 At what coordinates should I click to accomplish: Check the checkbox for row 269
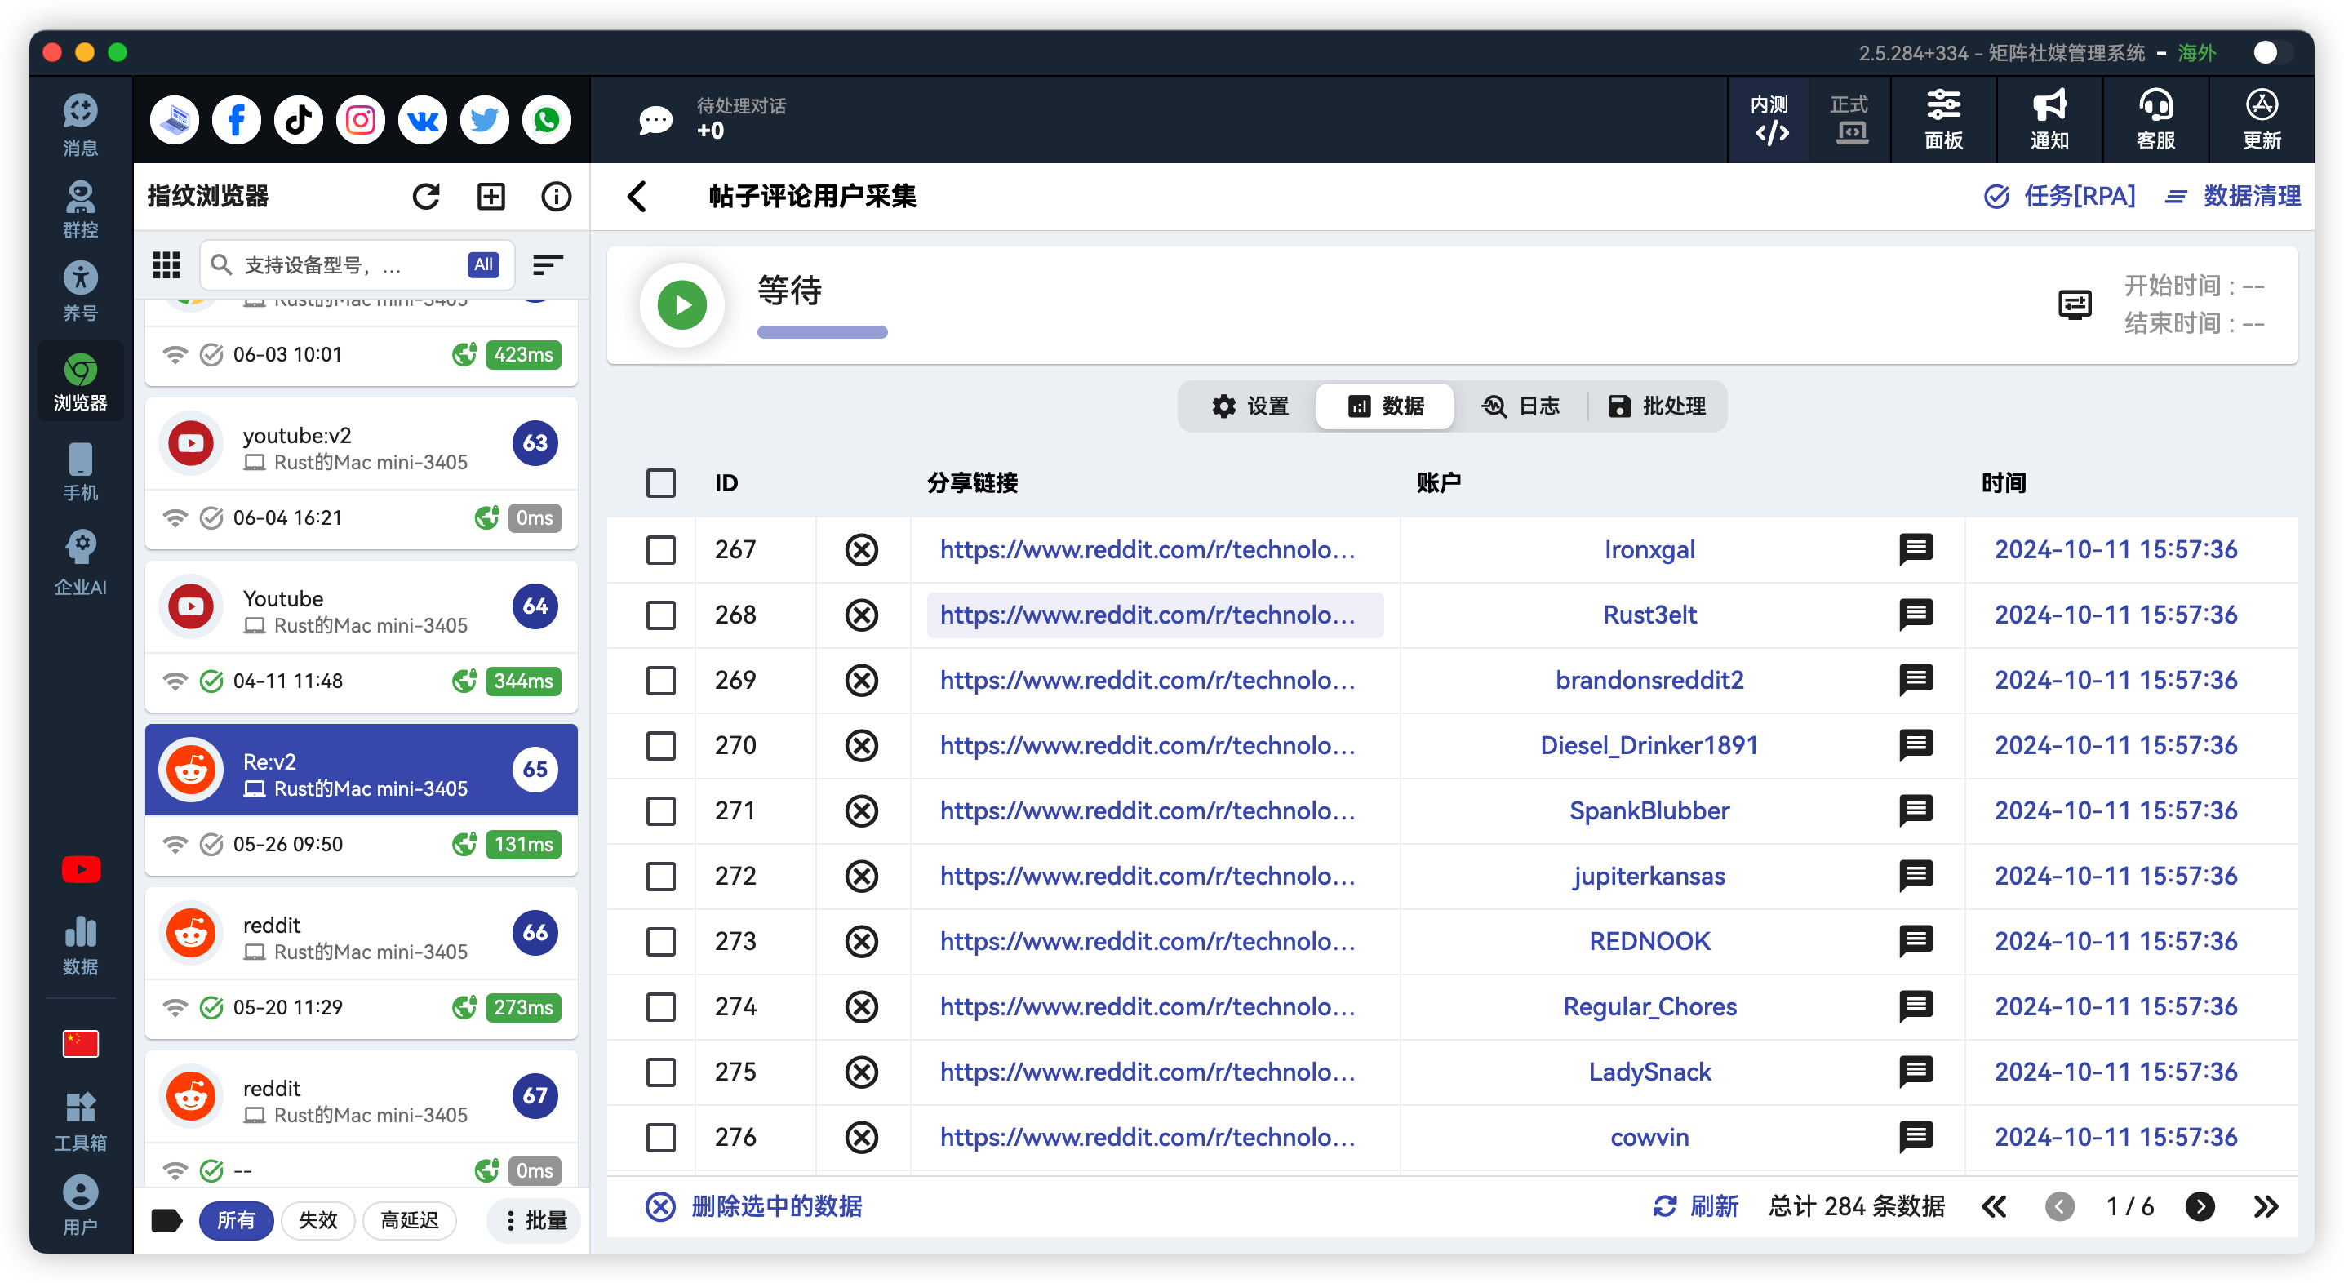pyautogui.click(x=660, y=681)
